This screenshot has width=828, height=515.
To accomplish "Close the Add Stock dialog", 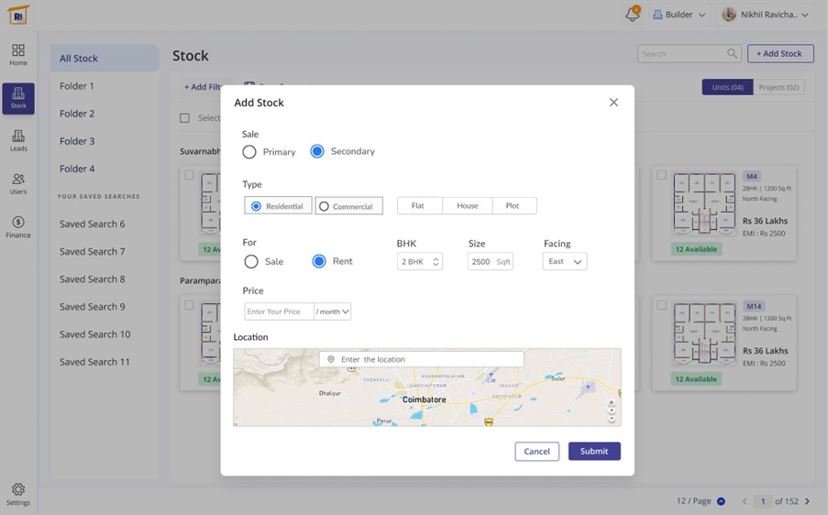I will [x=613, y=103].
